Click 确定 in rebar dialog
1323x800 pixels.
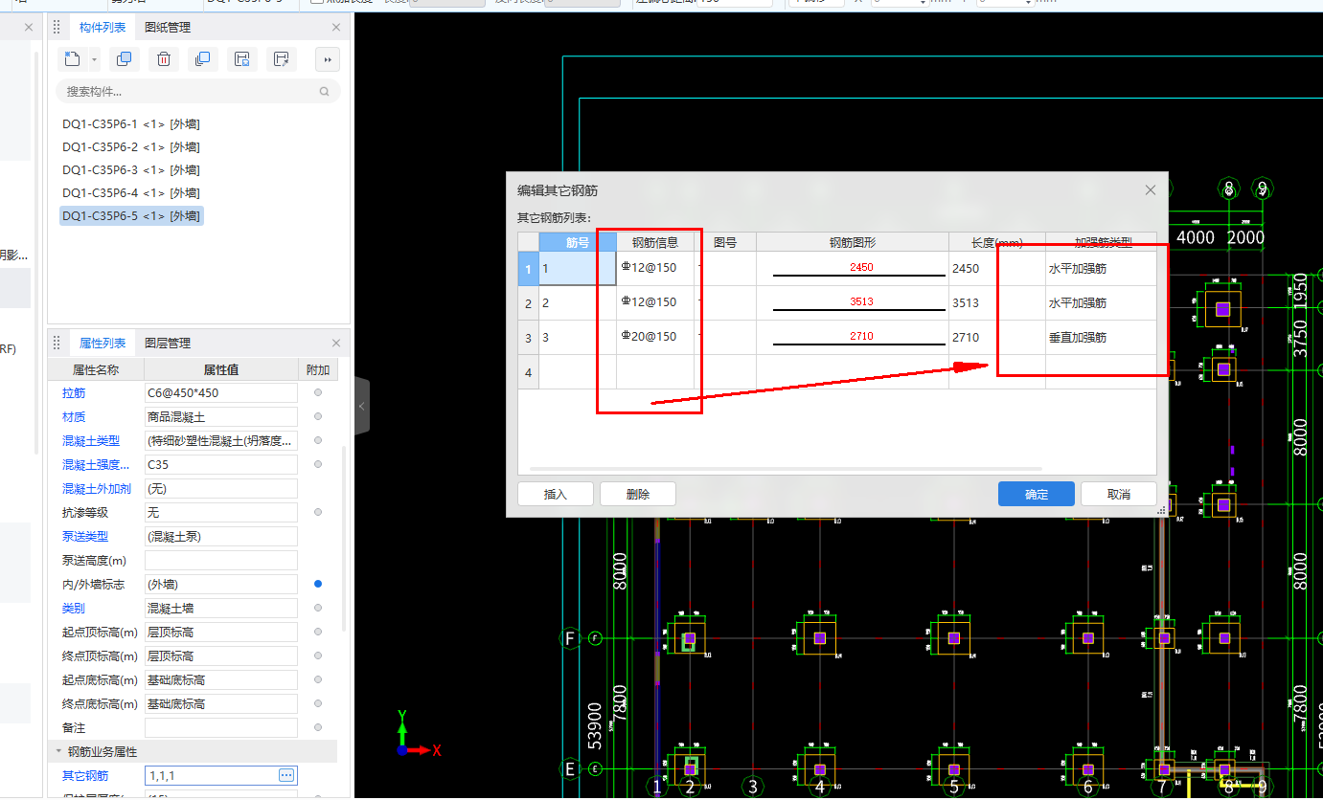coord(1037,494)
